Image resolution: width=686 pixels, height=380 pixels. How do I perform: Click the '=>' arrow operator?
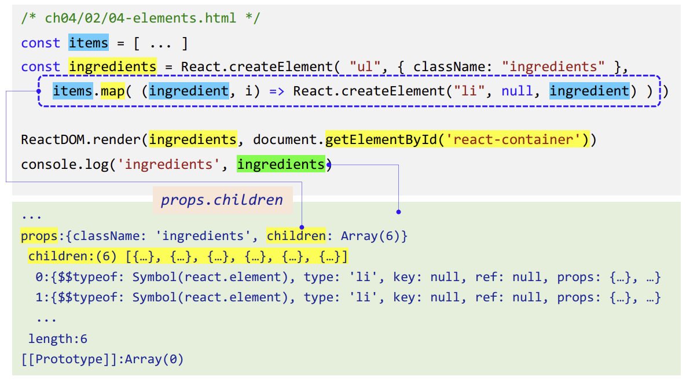[x=277, y=91]
